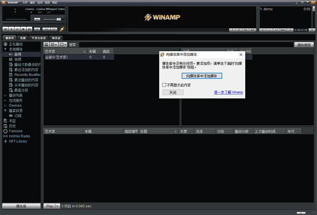Switch to the 视频 tab
Image resolution: width=317 pixels, height=215 pixels.
(x=23, y=38)
